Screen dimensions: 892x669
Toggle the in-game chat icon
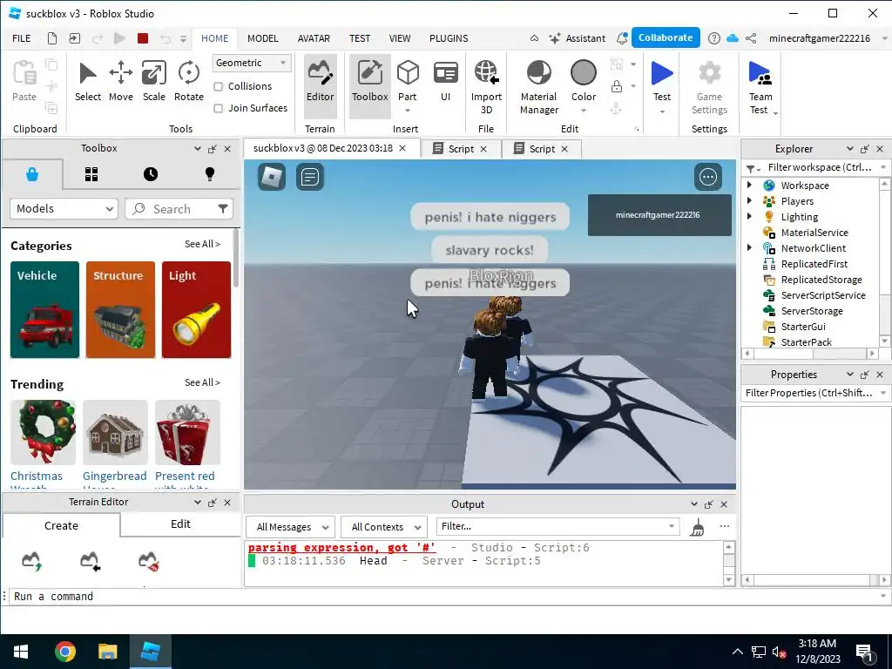(310, 176)
